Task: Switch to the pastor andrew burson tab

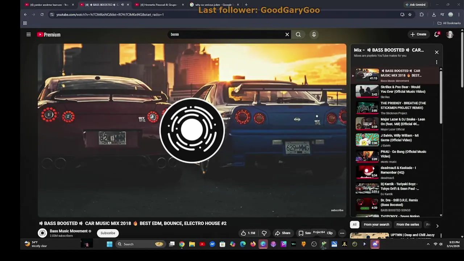Action: (x=50, y=5)
